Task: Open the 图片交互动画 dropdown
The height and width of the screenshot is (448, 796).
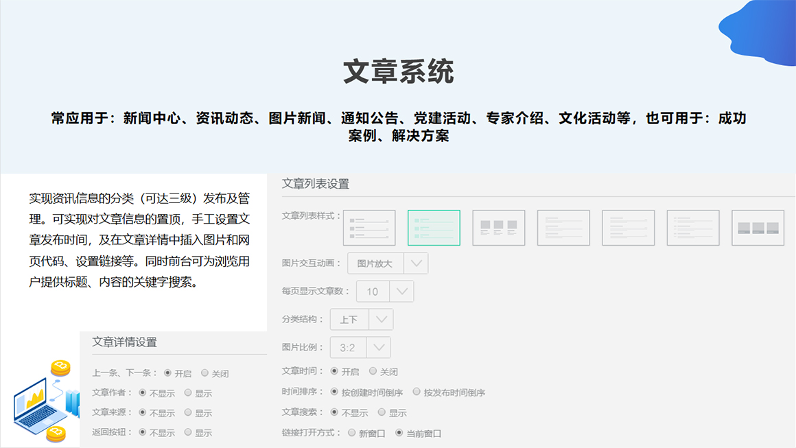Action: [388, 263]
